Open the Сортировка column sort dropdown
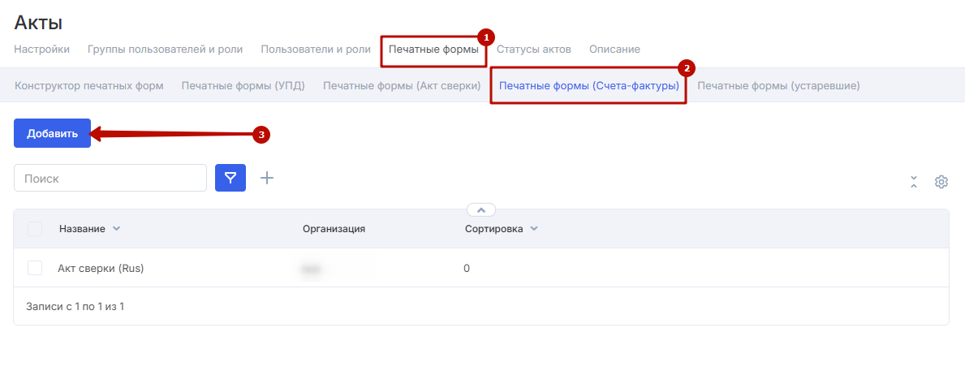 pyautogui.click(x=534, y=229)
